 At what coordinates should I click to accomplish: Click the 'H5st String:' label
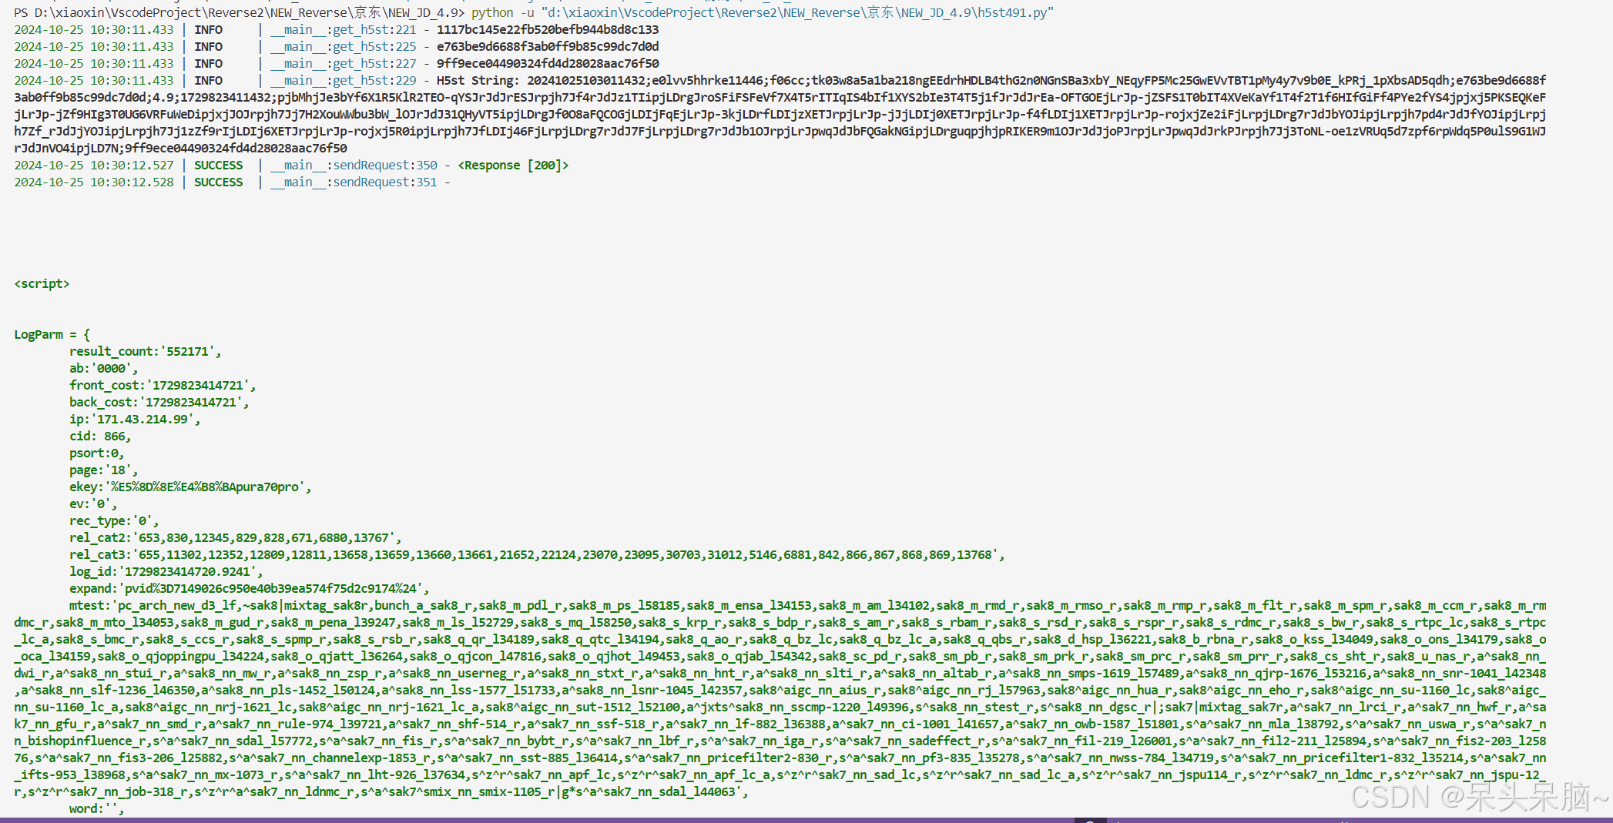478,80
